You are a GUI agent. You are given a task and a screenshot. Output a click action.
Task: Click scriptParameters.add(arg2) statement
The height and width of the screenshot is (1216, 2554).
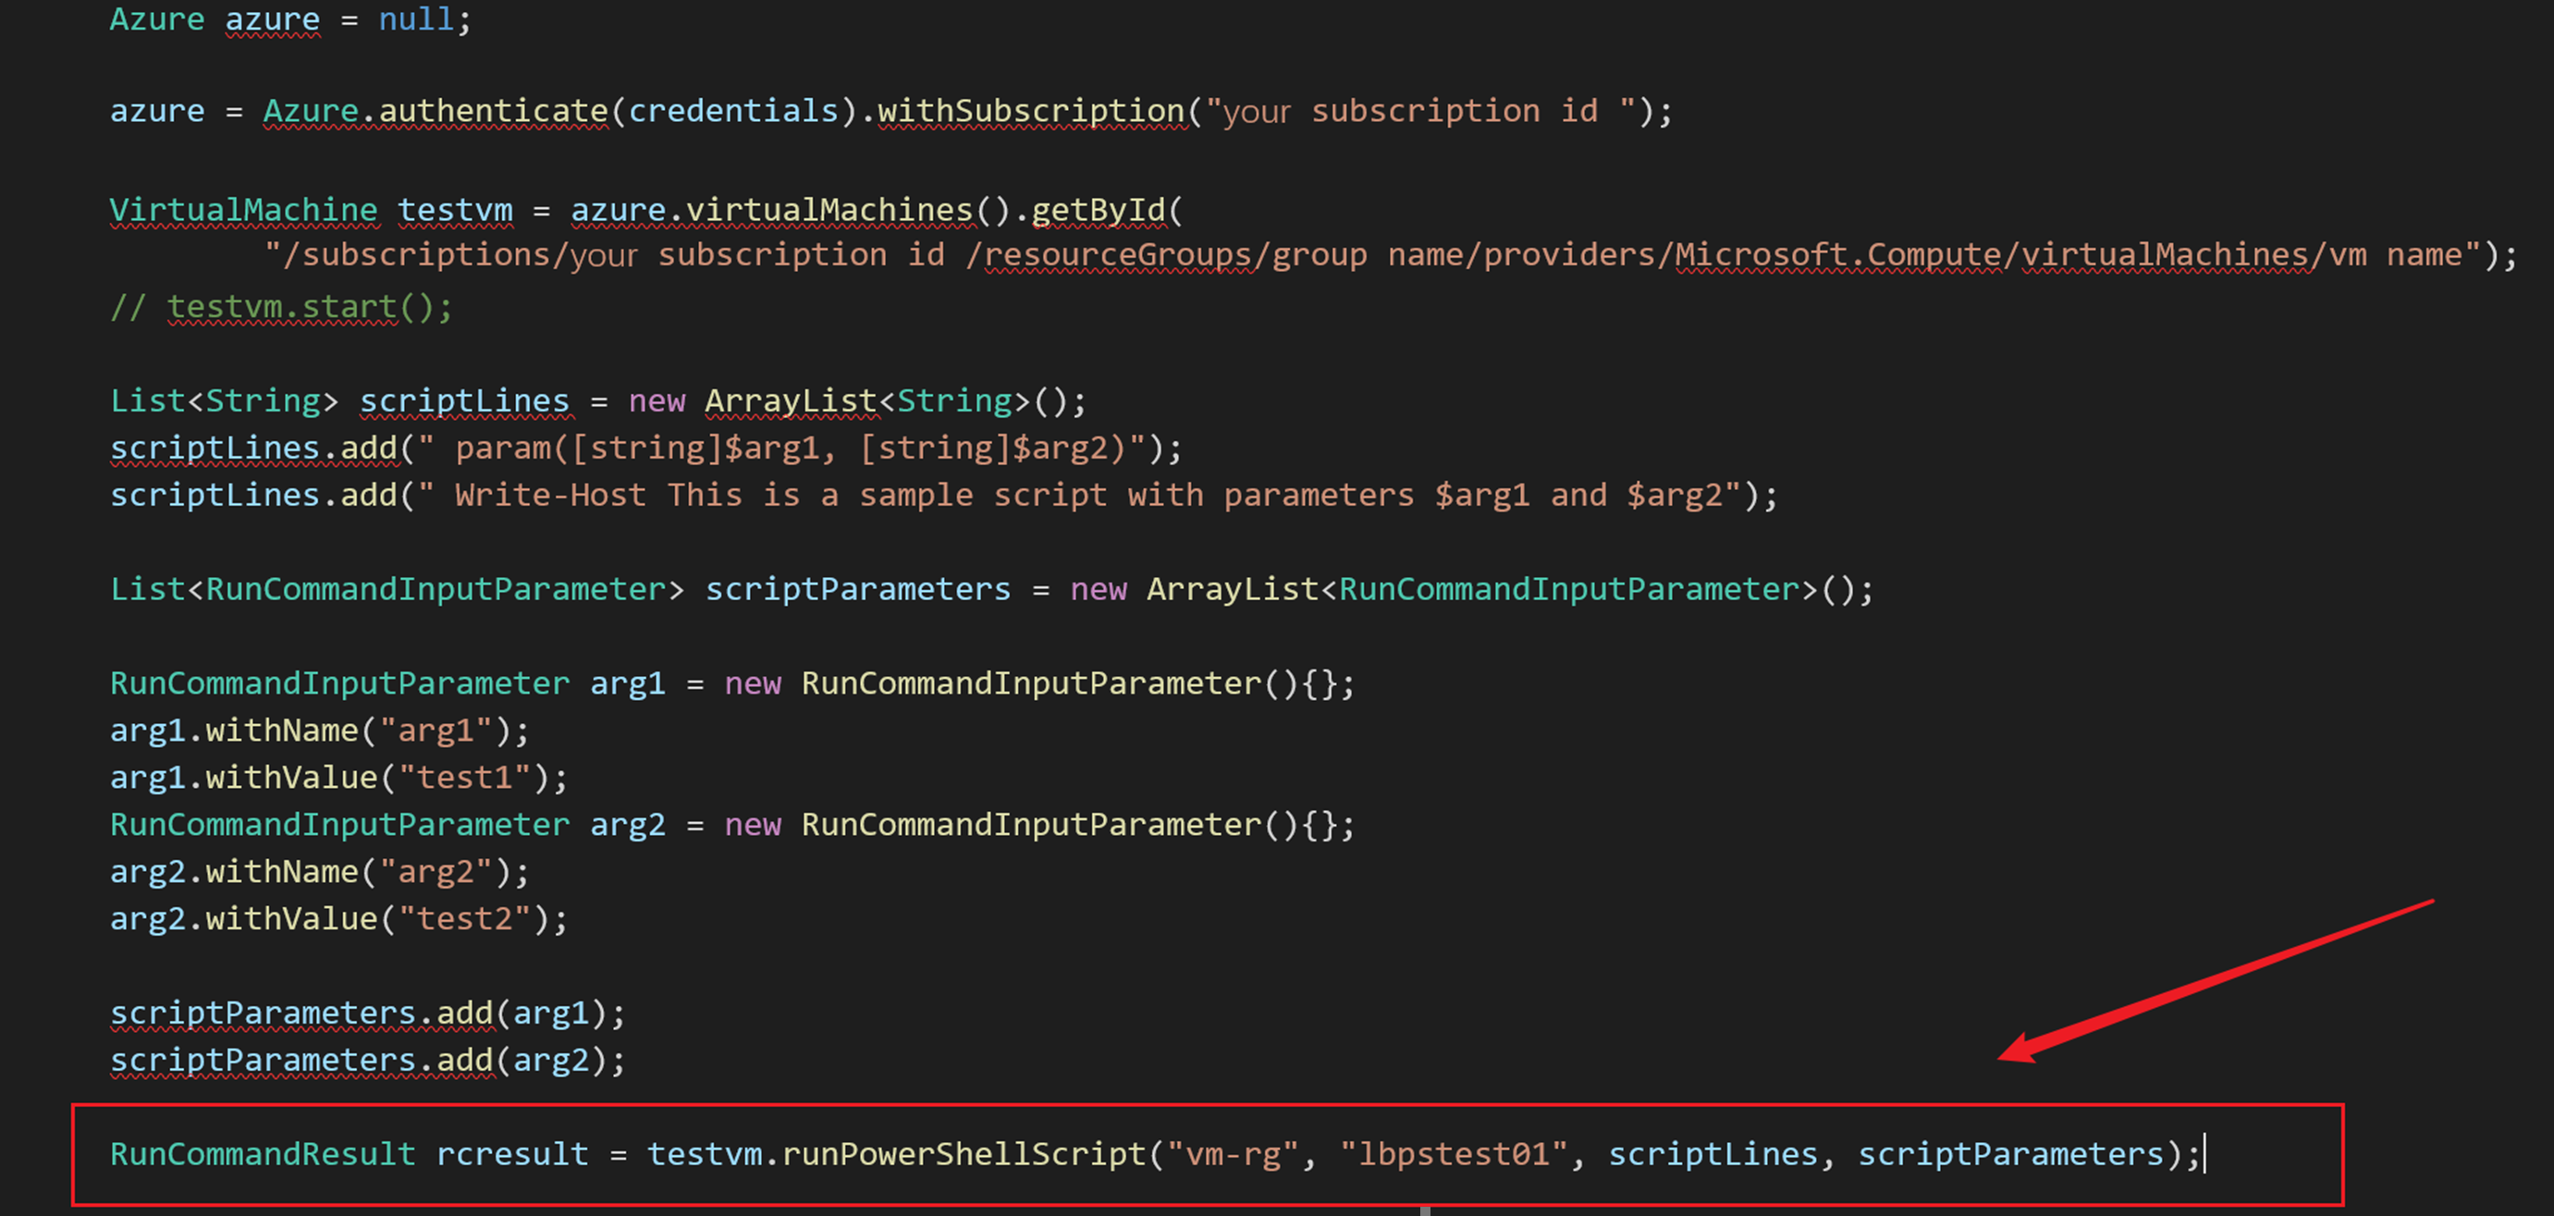pos(367,1061)
